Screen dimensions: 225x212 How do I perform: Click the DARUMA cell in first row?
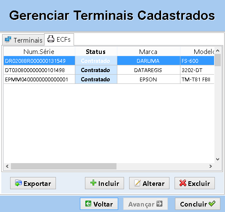pos(148,61)
